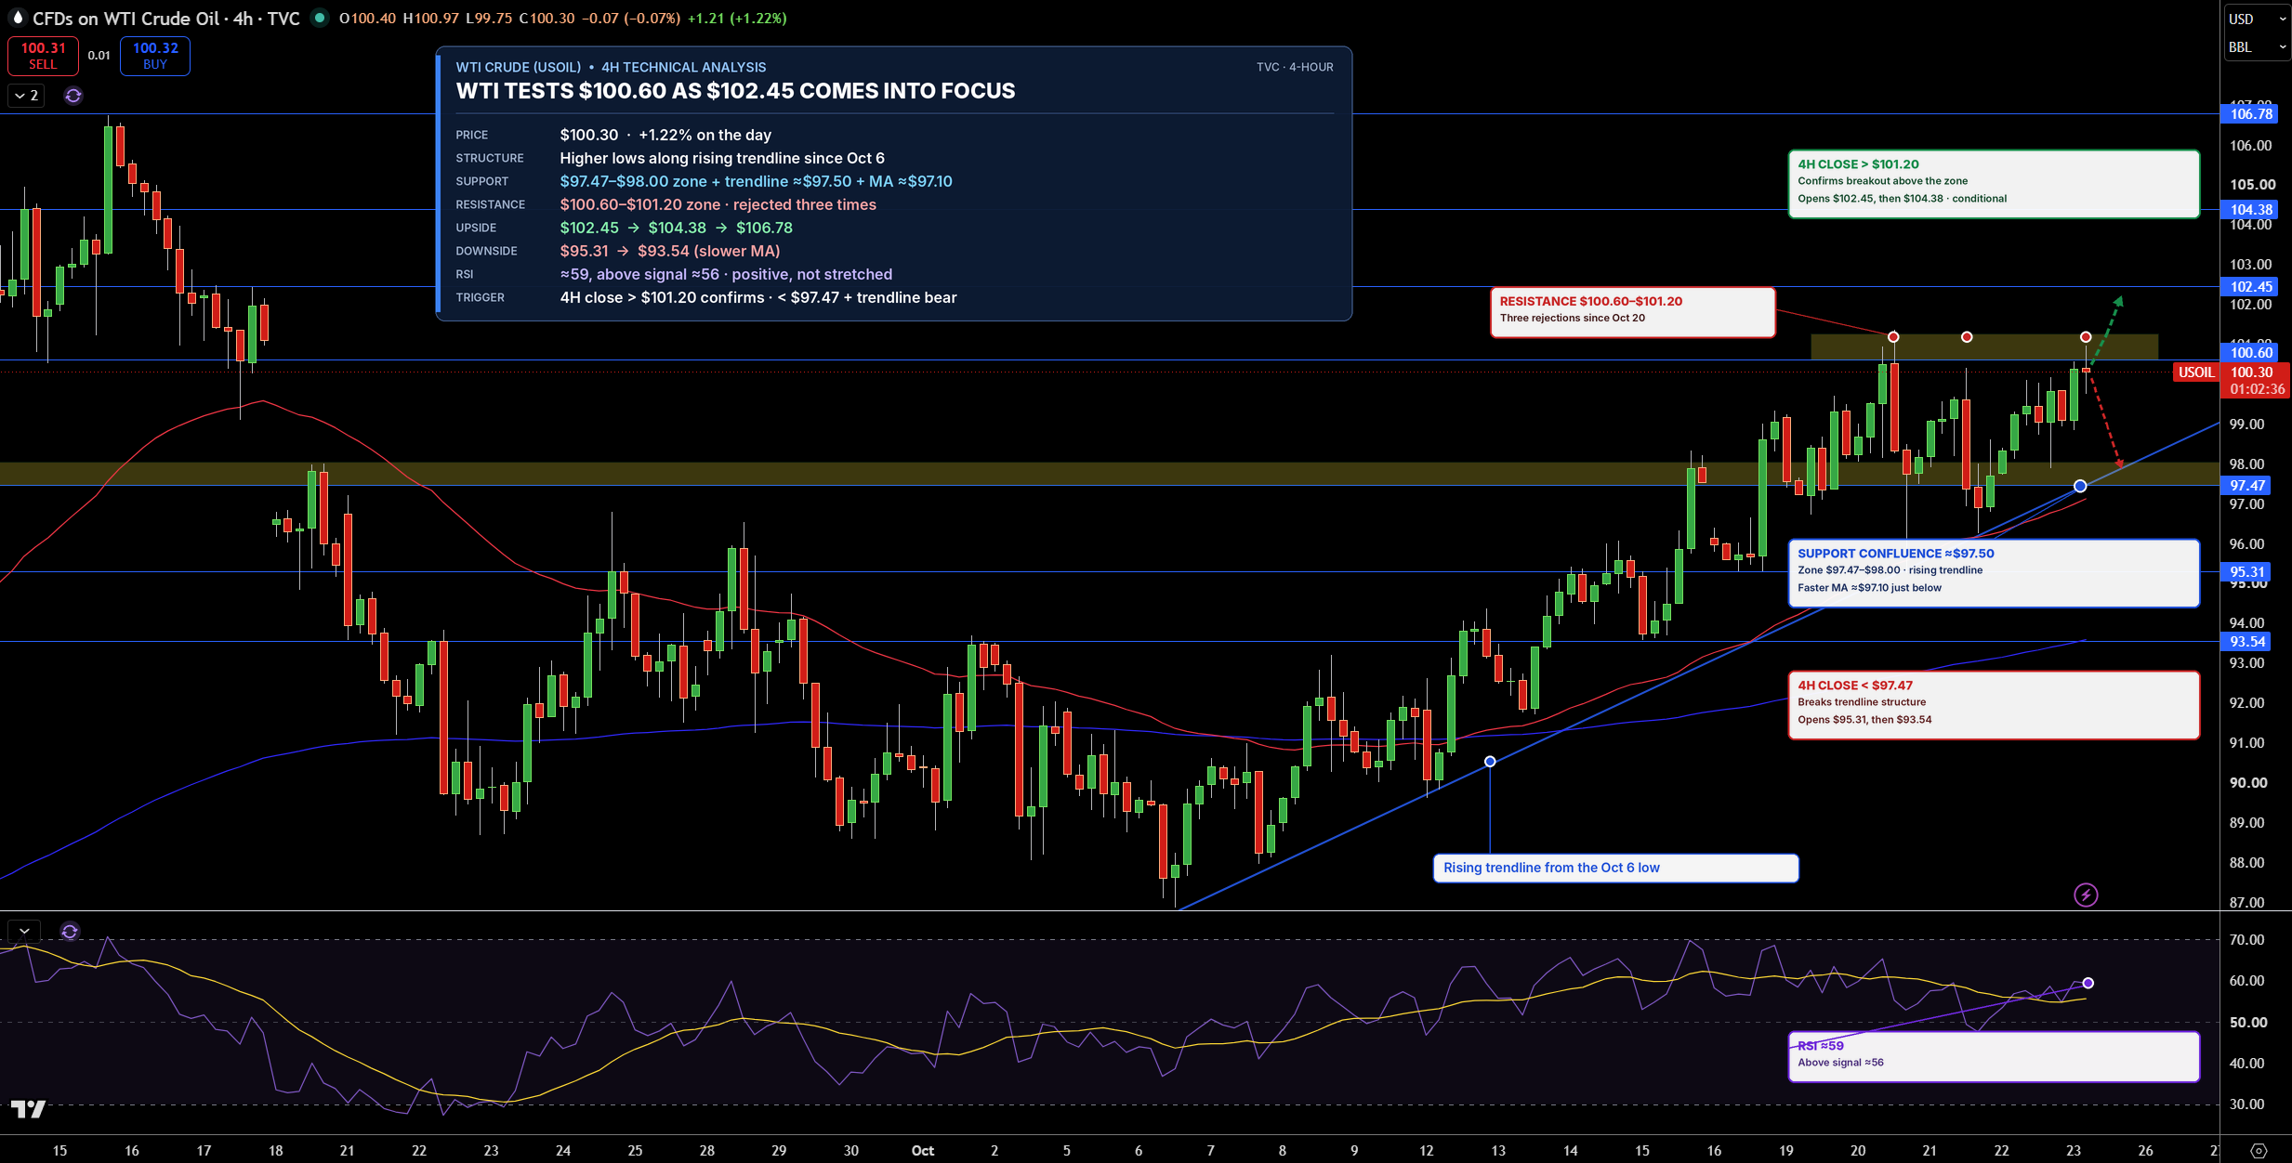The height and width of the screenshot is (1163, 2292).
Task: Select the 100.60 price line label
Action: point(2251,352)
